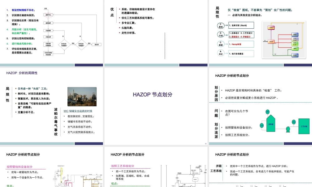The image size is (312, 187).
Task: Select the pump symbol between tank and 工艺装置
Action: tap(288, 129)
